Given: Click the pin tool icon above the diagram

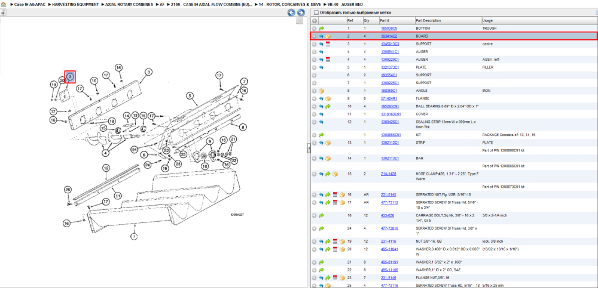Looking at the screenshot, I should click(2, 13).
